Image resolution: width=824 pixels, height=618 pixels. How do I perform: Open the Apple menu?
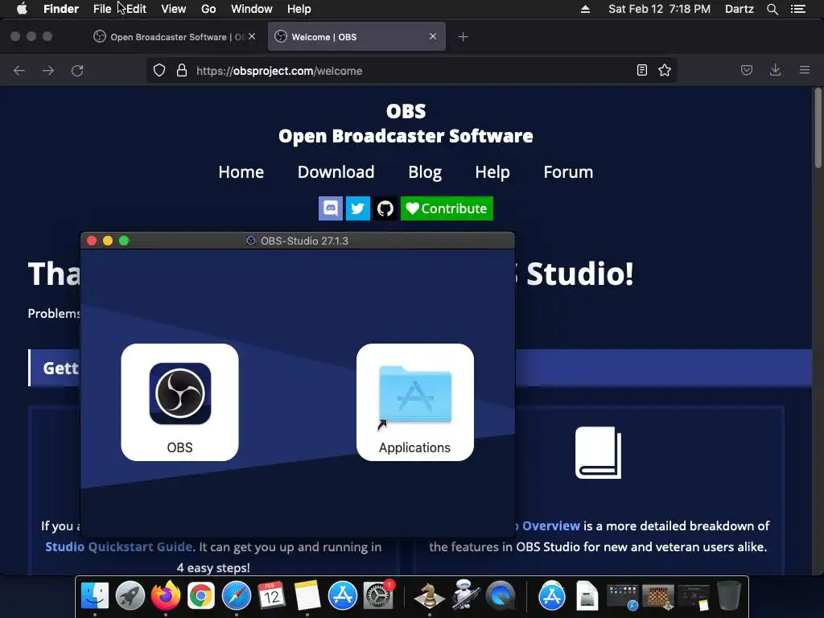(22, 9)
